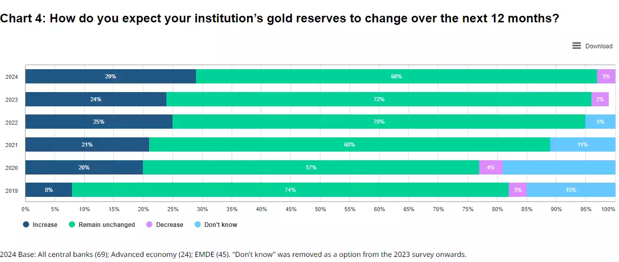The image size is (619, 262).
Task: Click the 2021 Increase 21% bar
Action: (87, 144)
